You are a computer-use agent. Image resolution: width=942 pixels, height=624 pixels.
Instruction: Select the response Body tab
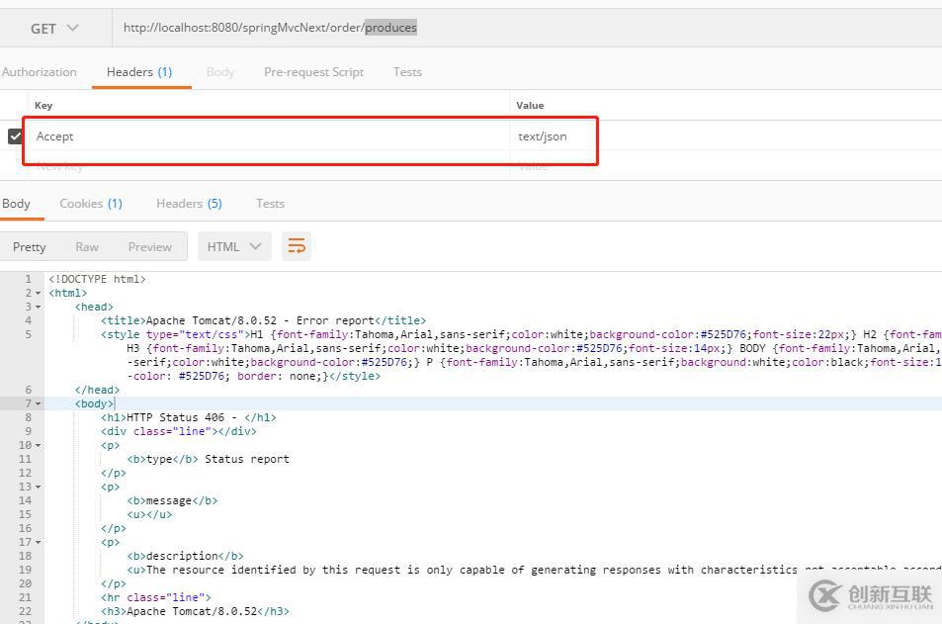(x=16, y=204)
